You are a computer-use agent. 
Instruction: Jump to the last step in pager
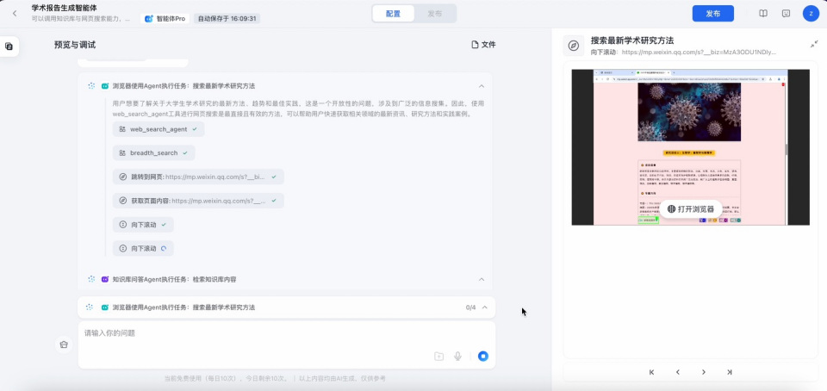coord(730,372)
